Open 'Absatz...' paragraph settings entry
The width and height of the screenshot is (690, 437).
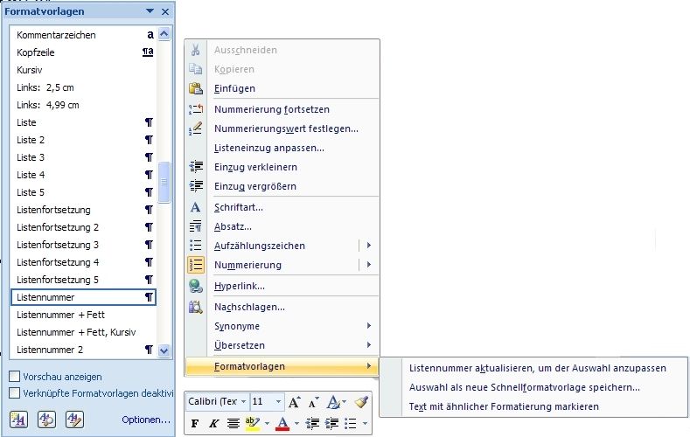[x=233, y=226]
